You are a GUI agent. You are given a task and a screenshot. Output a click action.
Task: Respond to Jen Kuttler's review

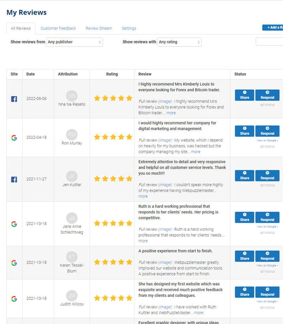click(267, 176)
